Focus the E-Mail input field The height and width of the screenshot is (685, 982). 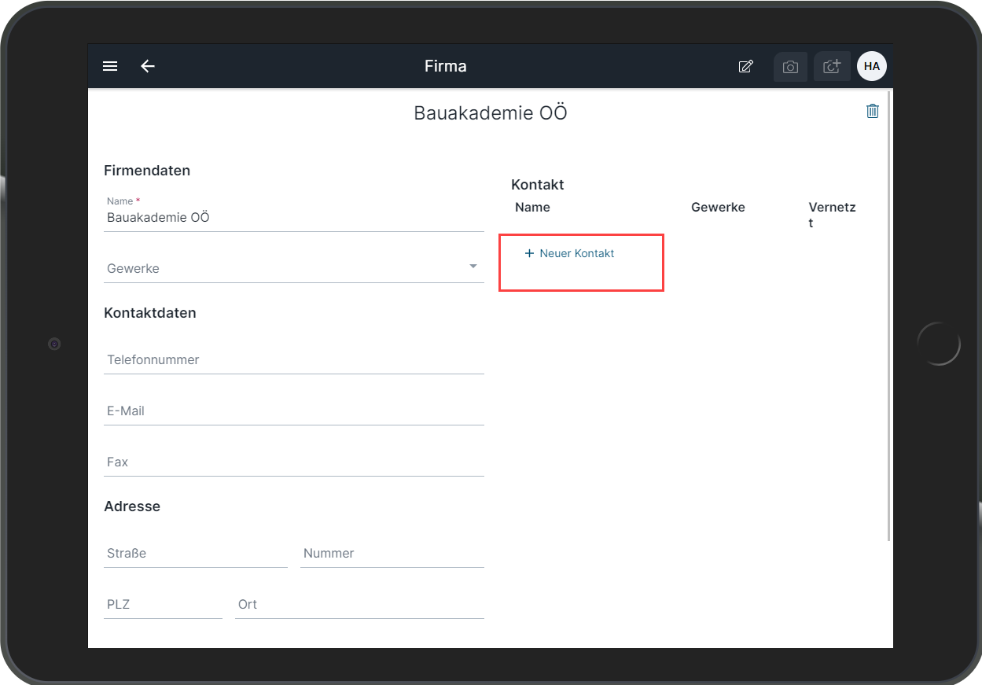pos(294,411)
